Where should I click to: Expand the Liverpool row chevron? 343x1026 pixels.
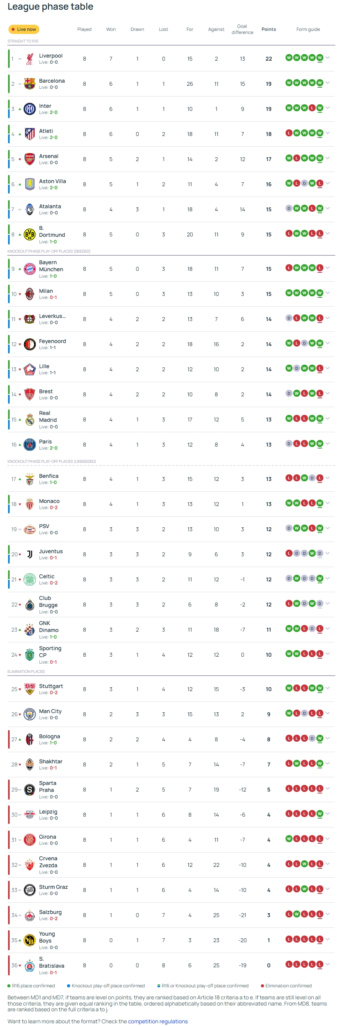pyautogui.click(x=328, y=58)
